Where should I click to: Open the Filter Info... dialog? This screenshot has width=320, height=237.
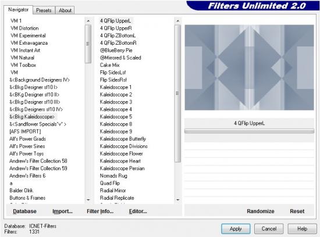[x=100, y=211]
